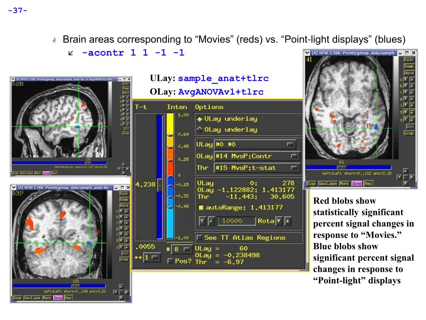Select the OLay underlay radio option
This screenshot has height=320, width=426.
pyautogui.click(x=200, y=130)
